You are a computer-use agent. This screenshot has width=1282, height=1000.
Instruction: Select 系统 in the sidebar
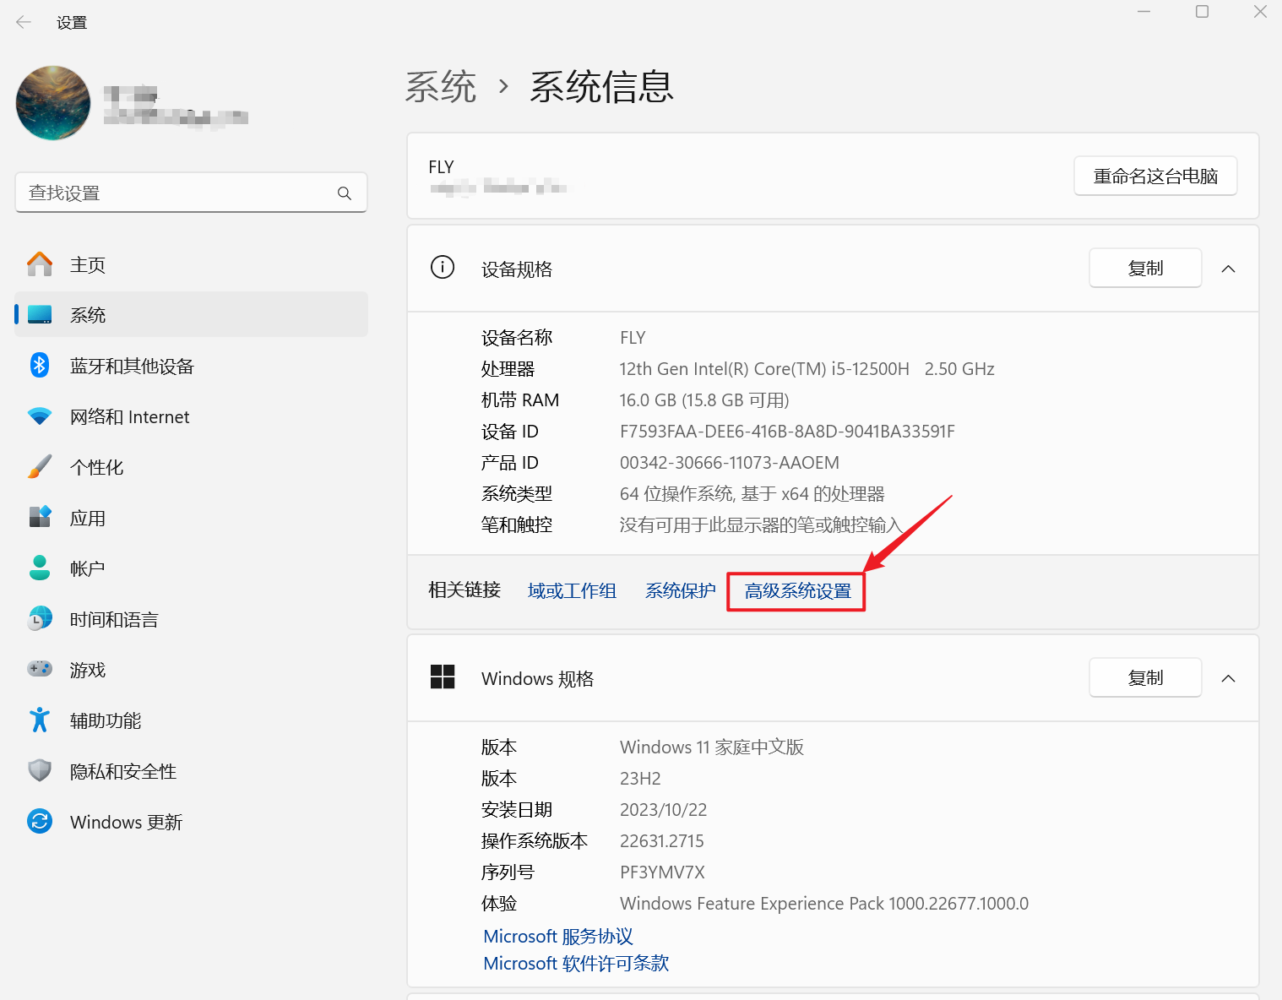(191, 315)
